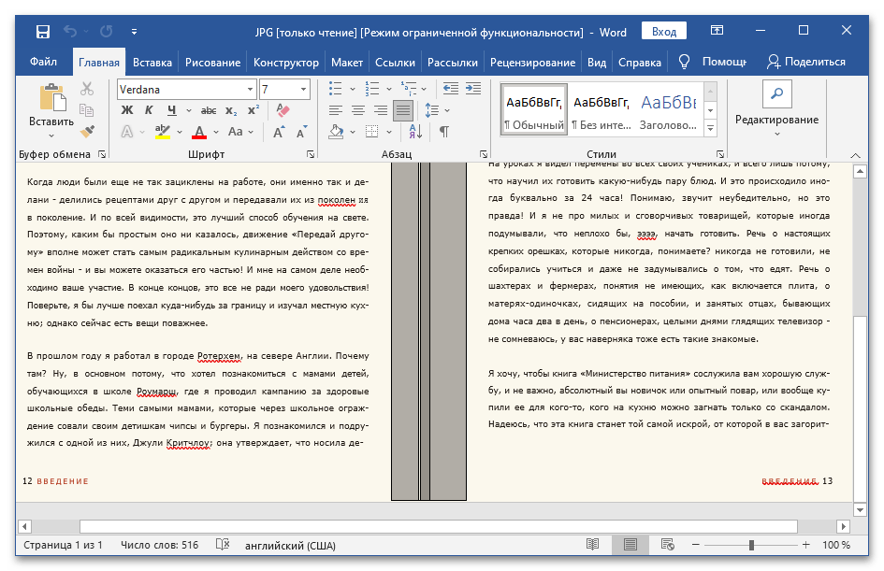Toggle superscript x² formatting
Viewport: 884px width, 571px height.
click(254, 110)
